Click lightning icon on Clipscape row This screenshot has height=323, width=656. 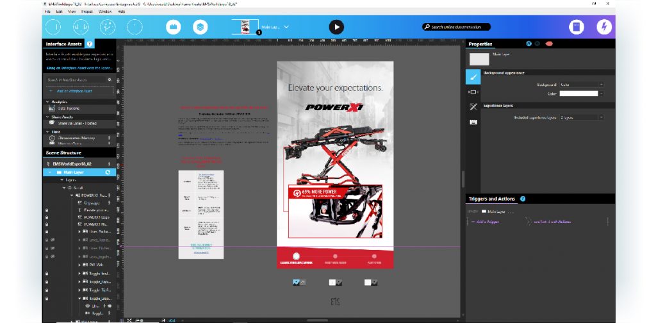point(109,203)
